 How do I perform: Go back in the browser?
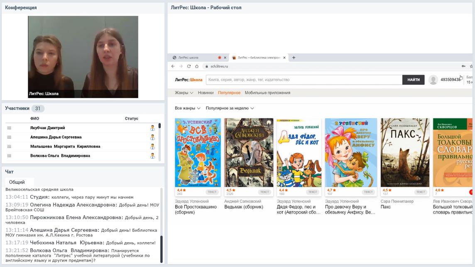[173, 66]
